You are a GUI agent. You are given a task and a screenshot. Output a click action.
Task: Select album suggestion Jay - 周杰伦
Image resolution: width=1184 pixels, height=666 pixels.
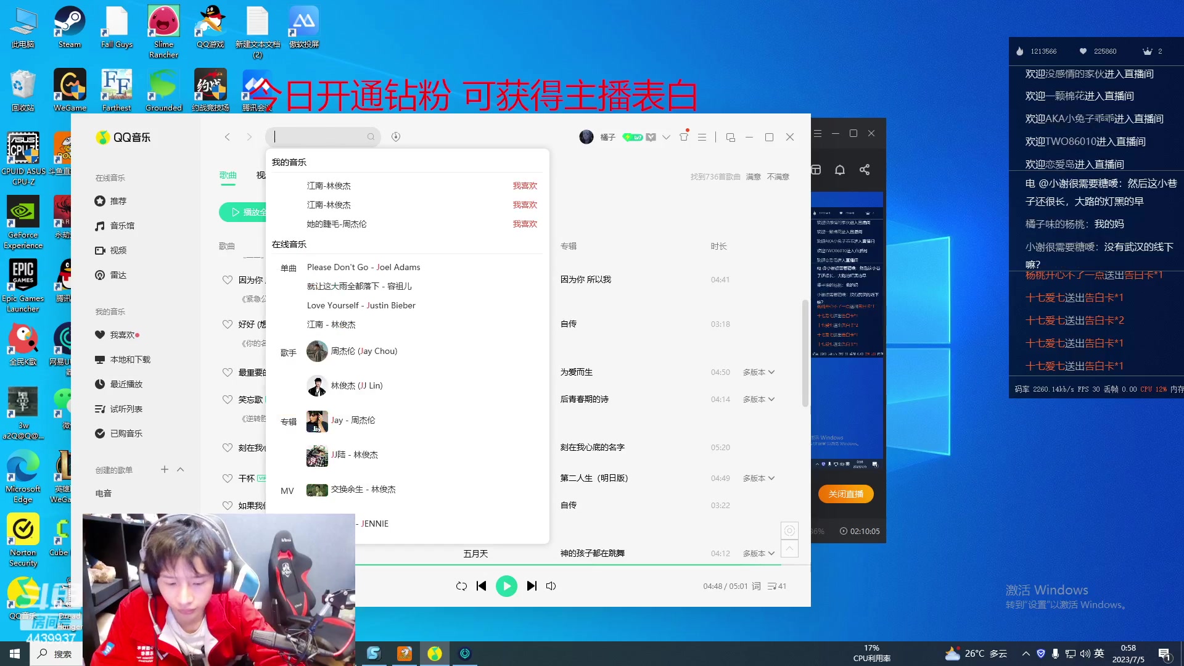click(x=341, y=420)
